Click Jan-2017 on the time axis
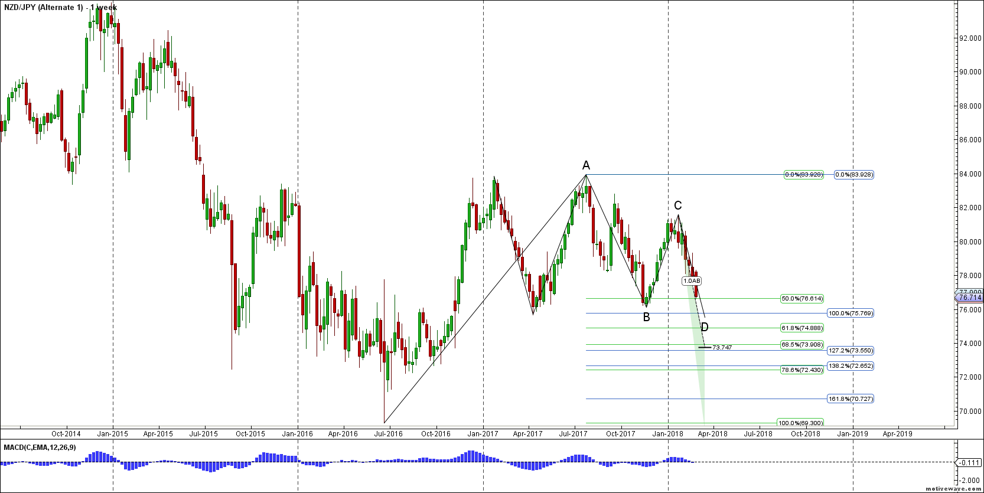Screen dimensions: 984x493 (483, 434)
